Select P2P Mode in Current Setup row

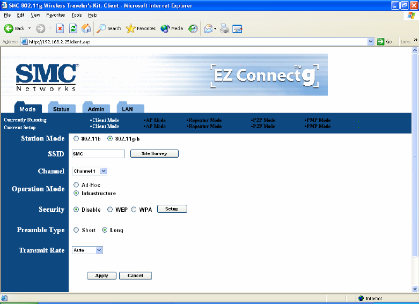[x=263, y=127]
